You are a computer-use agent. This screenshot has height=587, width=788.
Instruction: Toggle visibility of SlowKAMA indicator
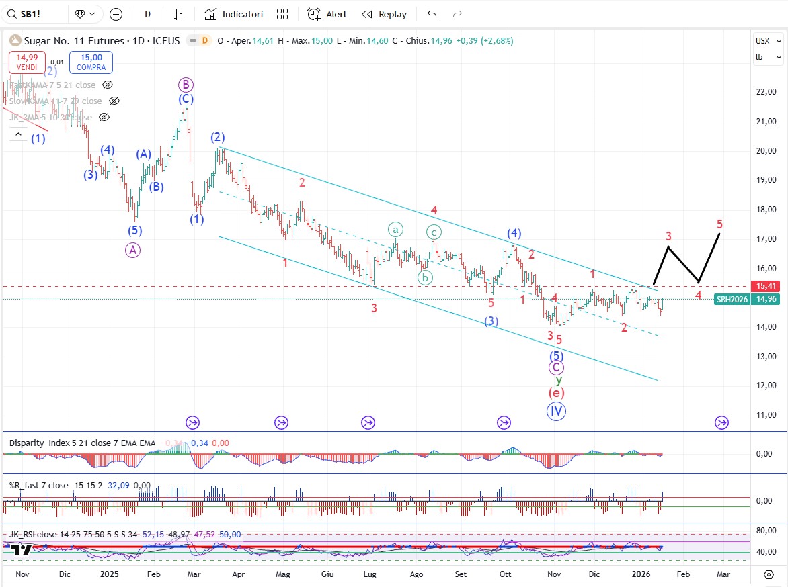(114, 101)
